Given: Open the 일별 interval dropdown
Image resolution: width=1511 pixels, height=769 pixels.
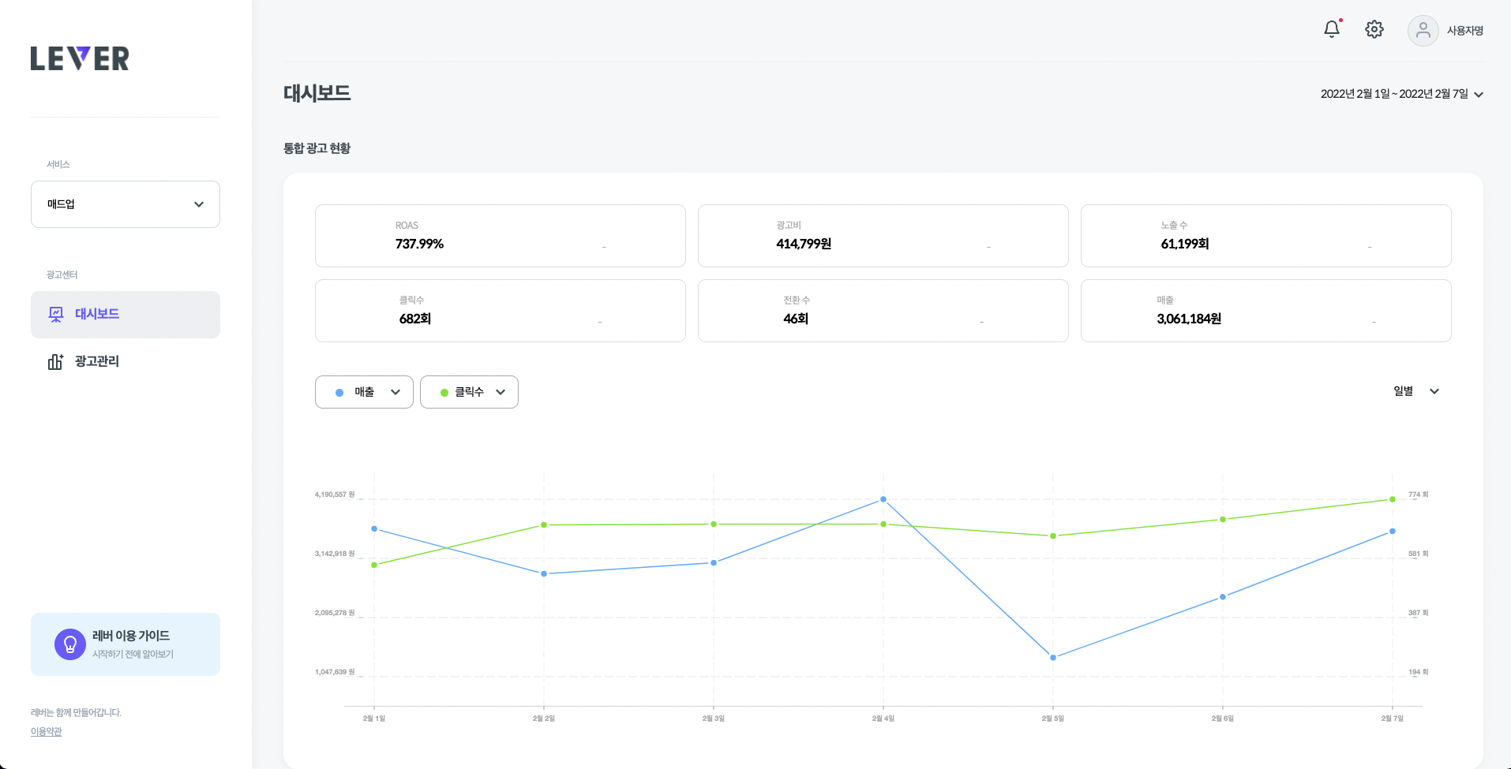Looking at the screenshot, I should pyautogui.click(x=1416, y=391).
